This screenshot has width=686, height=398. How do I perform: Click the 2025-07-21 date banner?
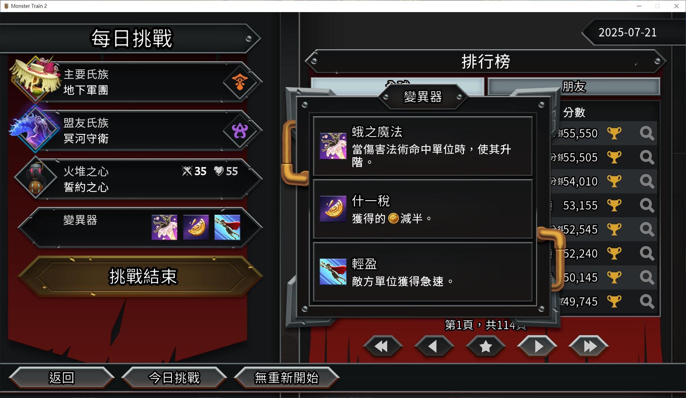coord(628,33)
